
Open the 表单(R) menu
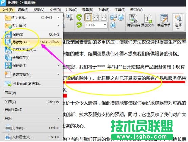(88, 10)
